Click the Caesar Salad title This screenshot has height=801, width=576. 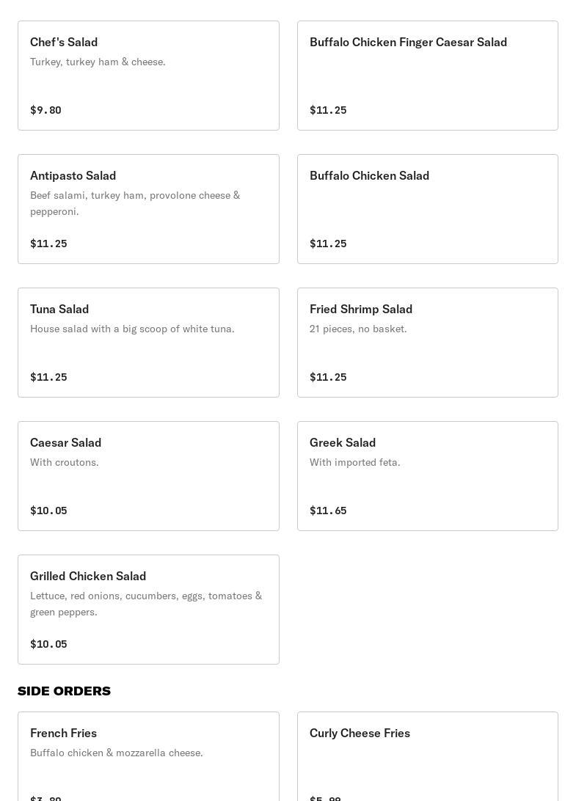tap(66, 442)
